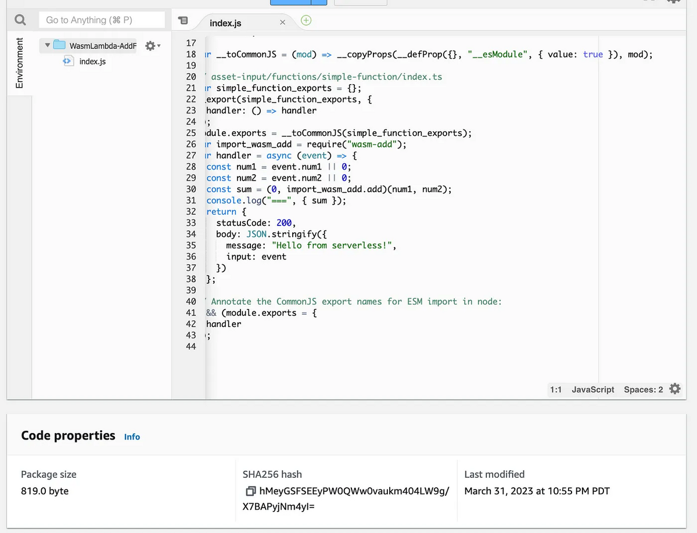Copy the SHA256 hash using the copy icon
697x533 pixels.
coord(250,491)
